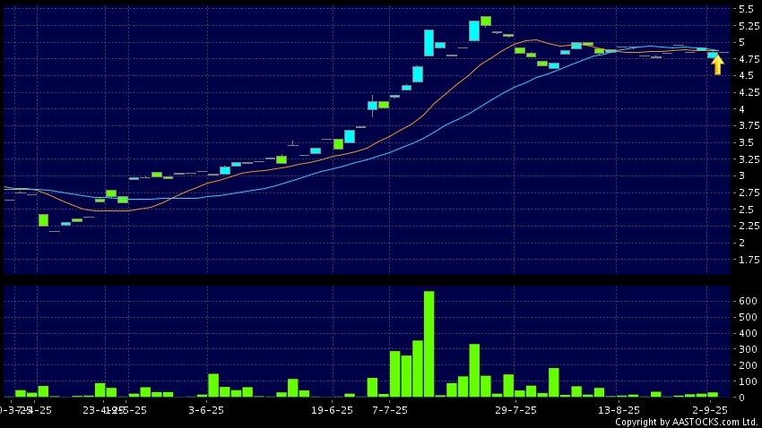Click the 7-7-25 date on time axis
Image resolution: width=762 pixels, height=428 pixels.
390,410
